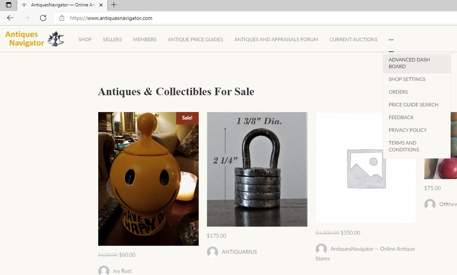Click the tab actions icon at top-left

click(9, 5)
